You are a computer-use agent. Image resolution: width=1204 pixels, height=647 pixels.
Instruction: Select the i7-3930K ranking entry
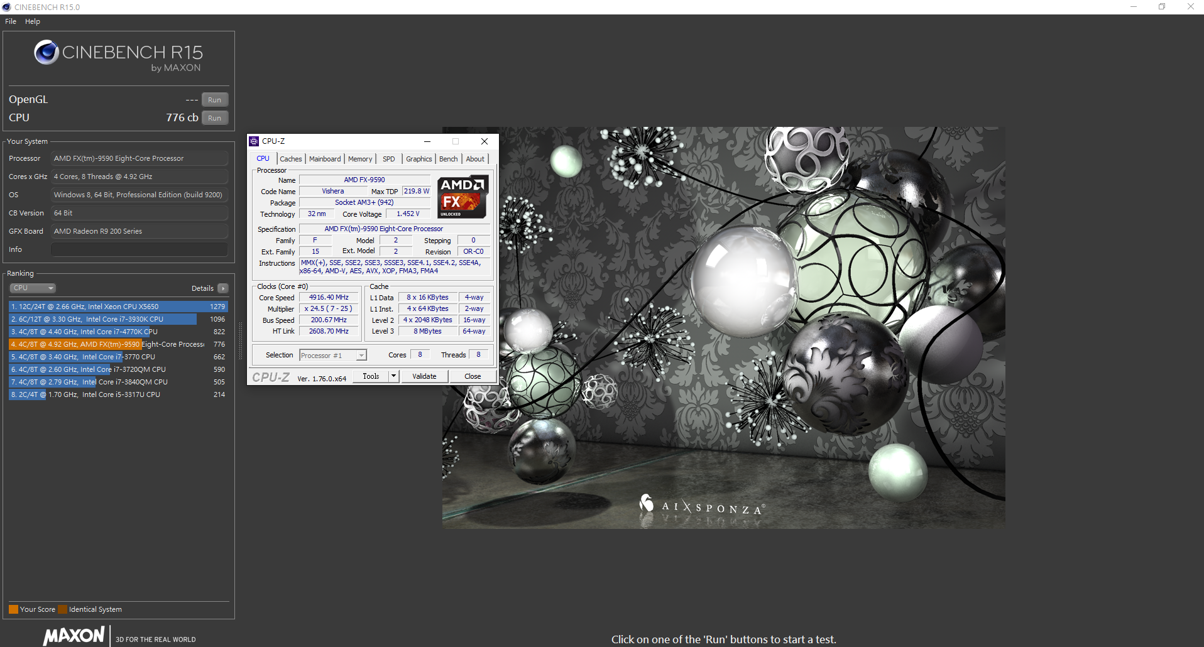(118, 319)
